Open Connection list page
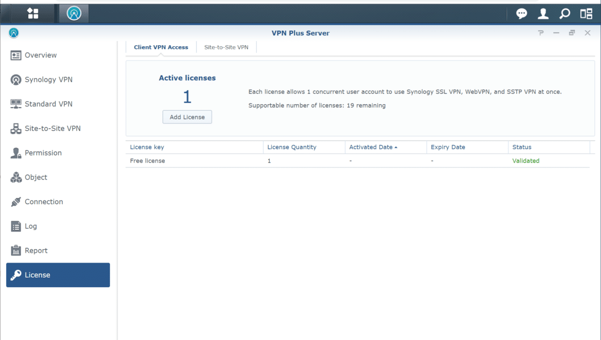 [58, 202]
